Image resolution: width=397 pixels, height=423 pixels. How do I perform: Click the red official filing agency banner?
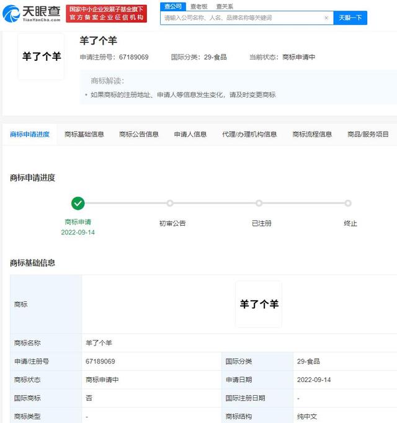click(x=106, y=14)
